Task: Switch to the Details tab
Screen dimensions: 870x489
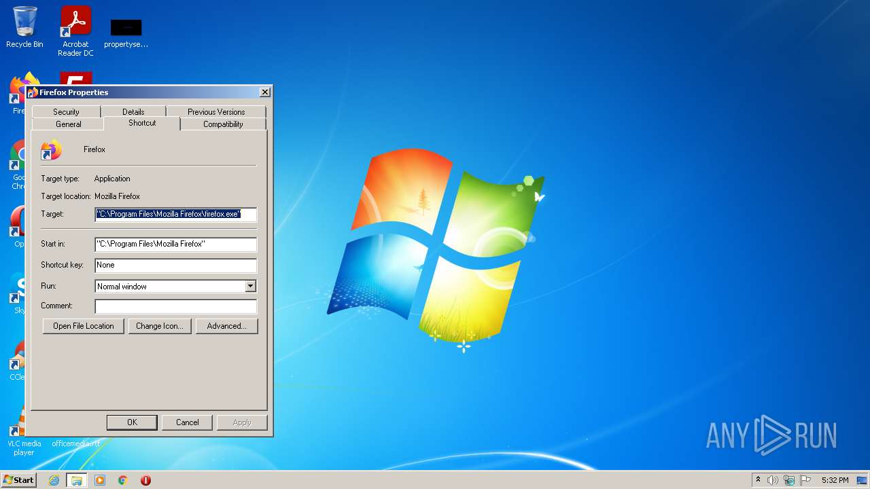Action: (x=133, y=112)
